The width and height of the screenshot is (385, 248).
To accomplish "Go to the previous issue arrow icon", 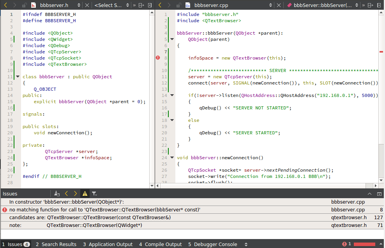I will [65, 193].
